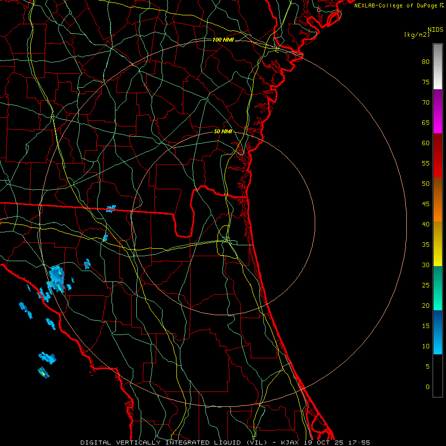Click the scale value 75
Screen dimensions: 446x446
pos(426,82)
